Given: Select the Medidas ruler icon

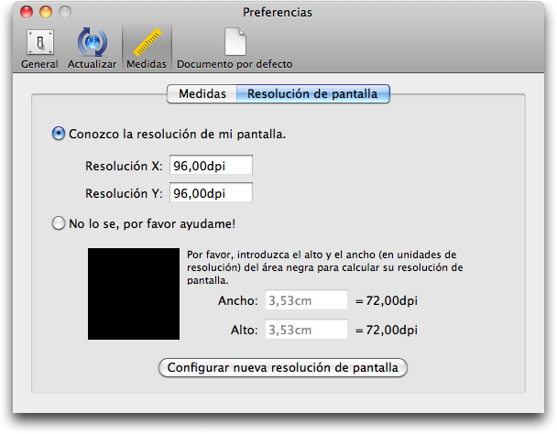Looking at the screenshot, I should pos(147,42).
